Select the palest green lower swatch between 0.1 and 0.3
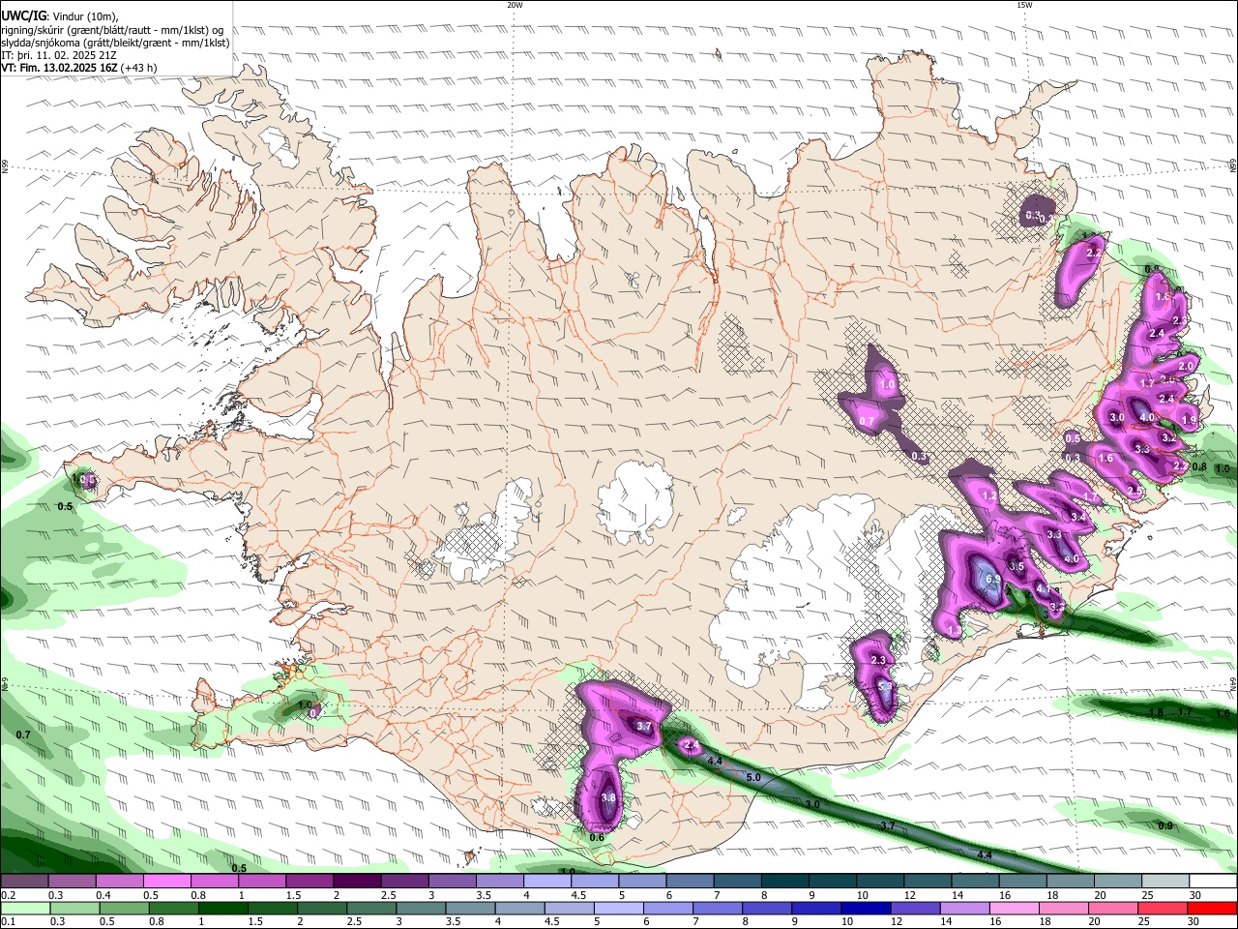The width and height of the screenshot is (1238, 929). pyautogui.click(x=24, y=908)
